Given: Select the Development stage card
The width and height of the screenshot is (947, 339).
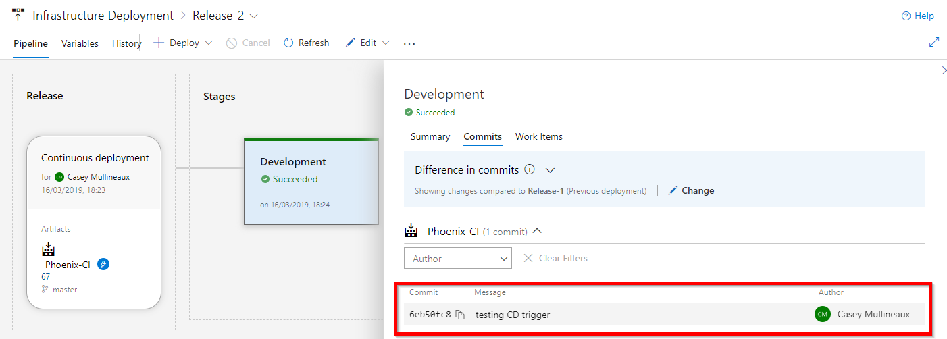Looking at the screenshot, I should (x=311, y=182).
